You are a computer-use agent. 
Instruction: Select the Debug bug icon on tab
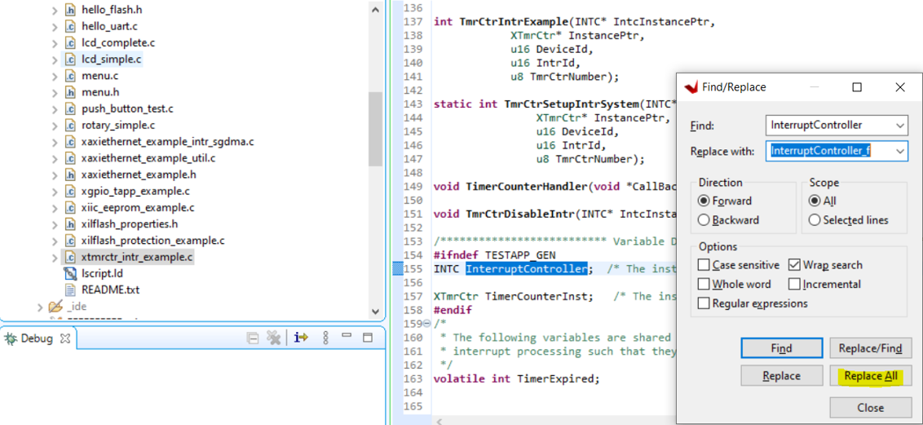tap(11, 339)
